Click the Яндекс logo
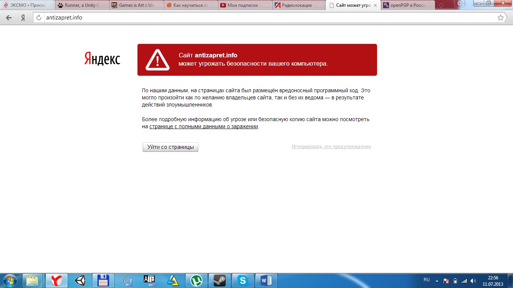Screen dimensions: 513x288 coord(102,59)
